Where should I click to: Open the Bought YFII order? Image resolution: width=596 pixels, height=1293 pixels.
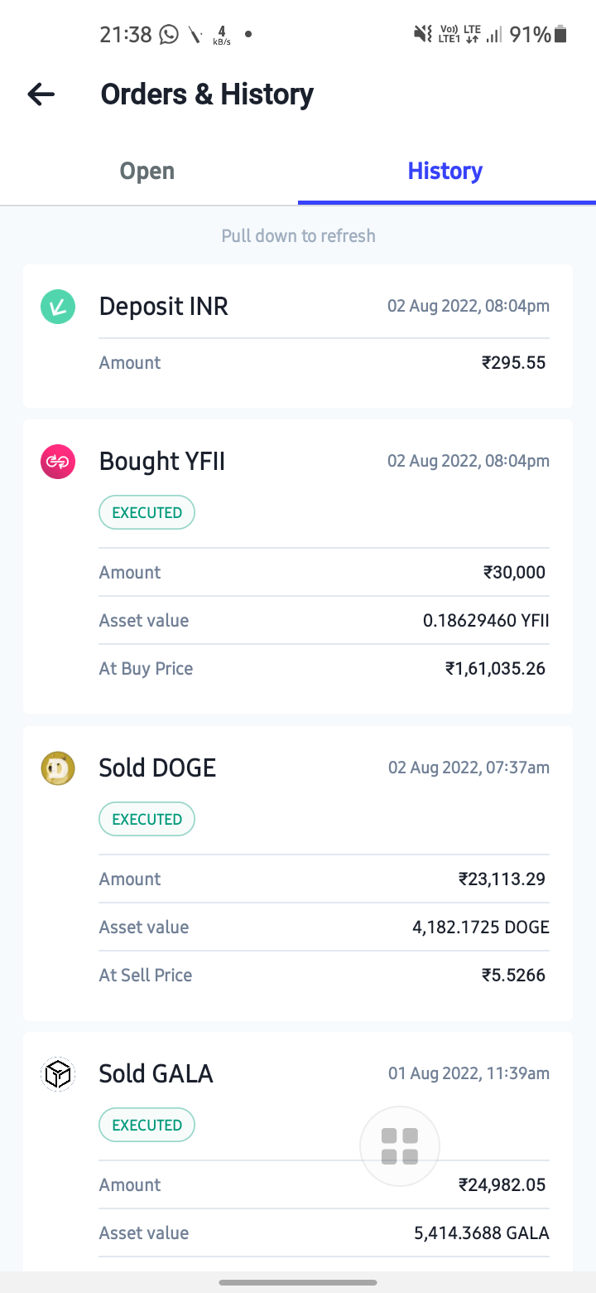coord(162,462)
